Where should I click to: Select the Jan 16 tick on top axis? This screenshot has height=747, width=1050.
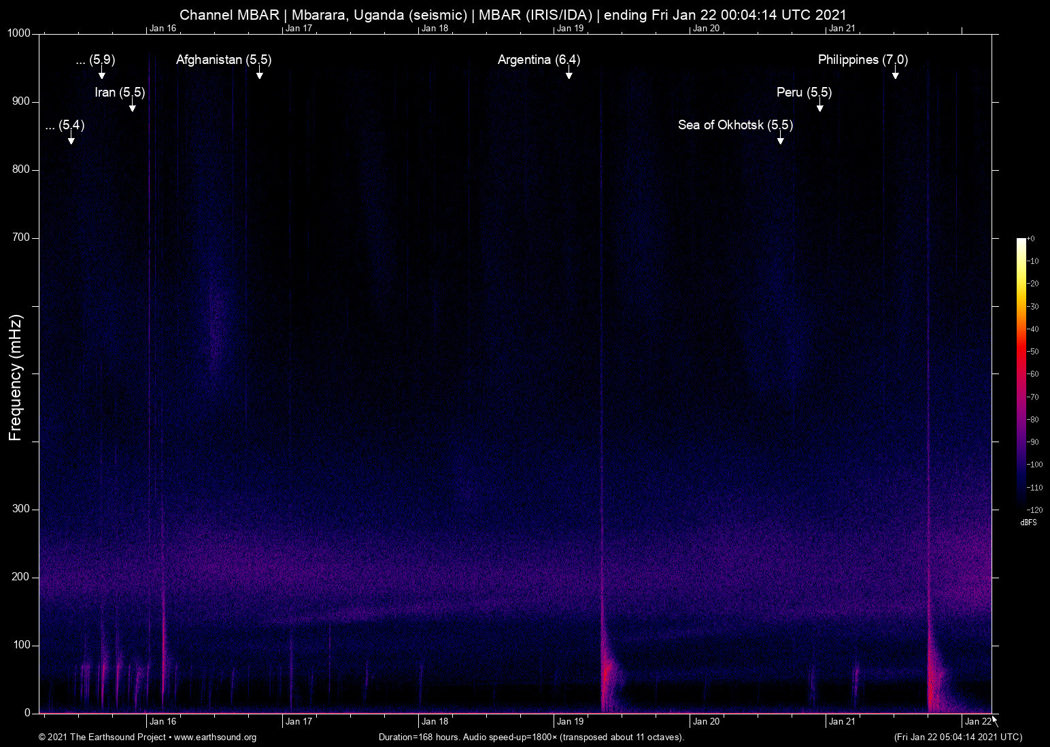click(162, 29)
